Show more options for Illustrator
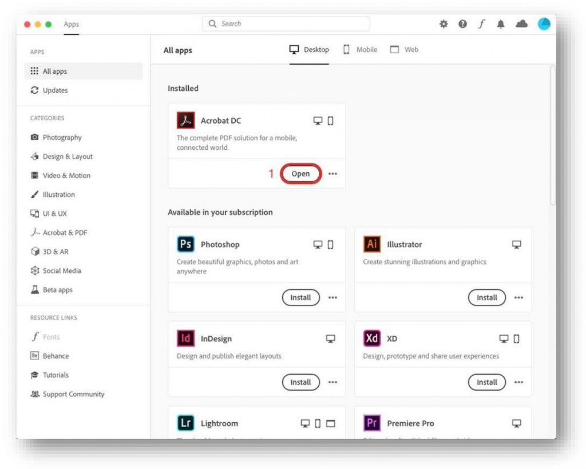This screenshot has width=586, height=469. [x=518, y=297]
